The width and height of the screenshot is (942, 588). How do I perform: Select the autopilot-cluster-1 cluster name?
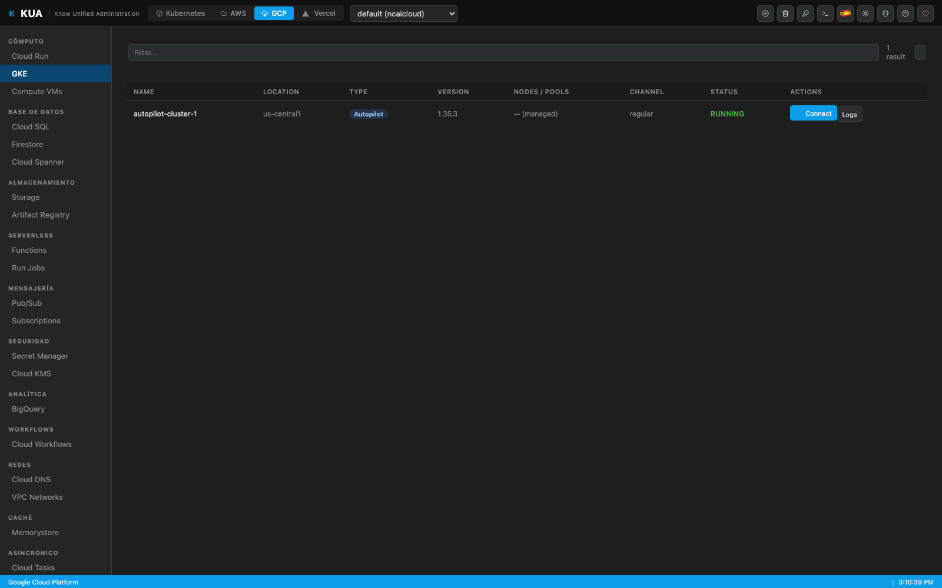click(x=165, y=114)
